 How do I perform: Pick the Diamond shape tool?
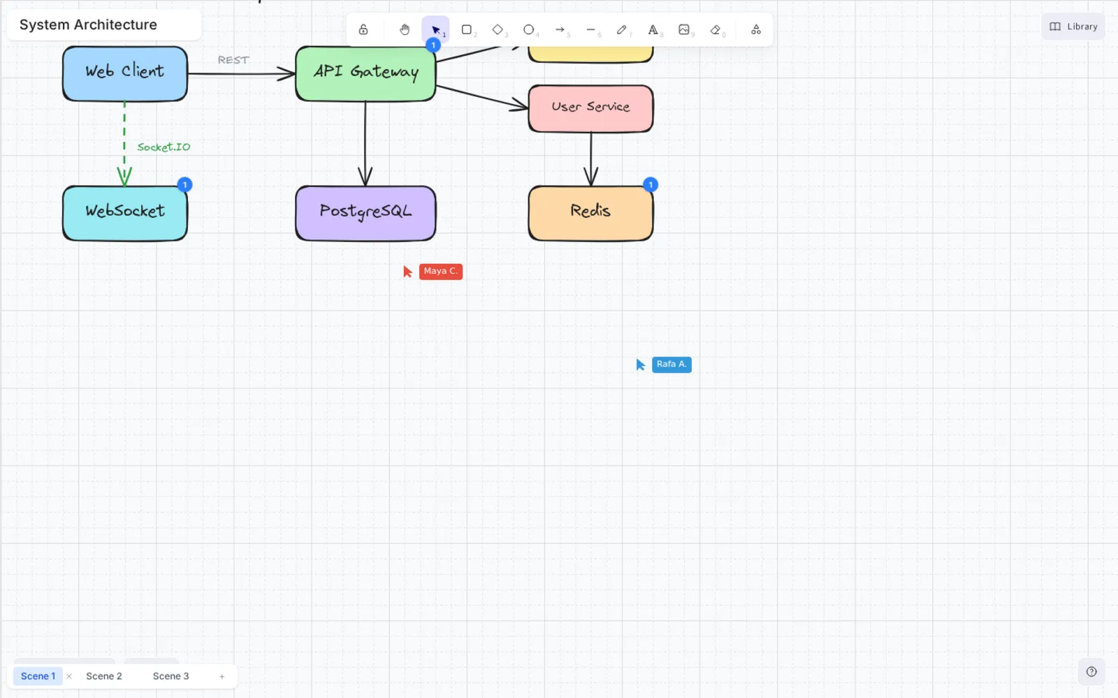[498, 29]
